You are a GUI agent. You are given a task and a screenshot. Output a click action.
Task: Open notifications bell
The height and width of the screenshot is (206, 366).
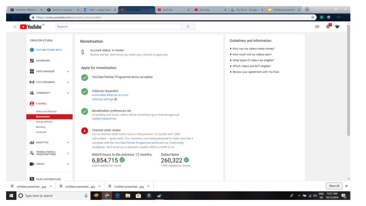click(328, 26)
